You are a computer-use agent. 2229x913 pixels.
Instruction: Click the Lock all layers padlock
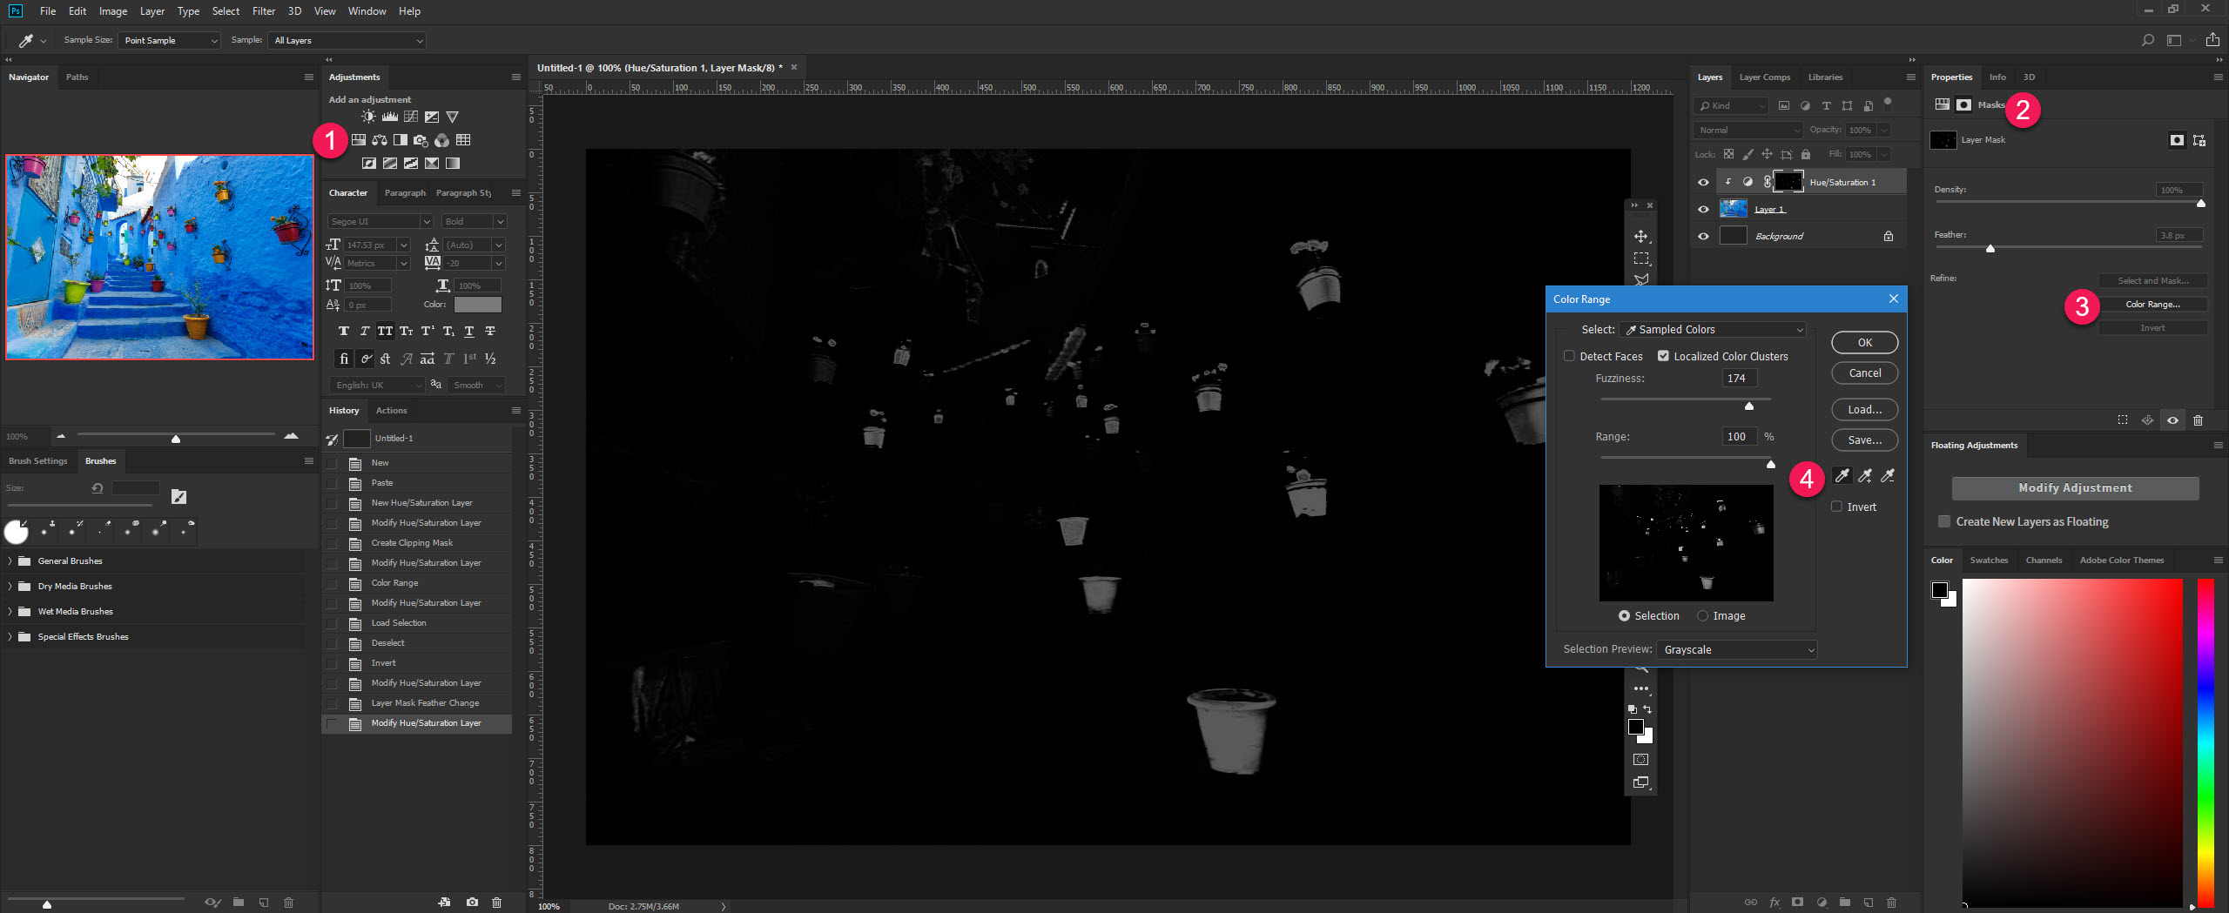tap(1806, 154)
